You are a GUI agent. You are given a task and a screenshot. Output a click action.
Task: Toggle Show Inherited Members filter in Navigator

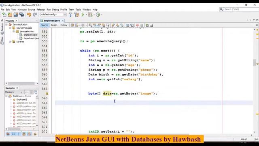8,134
